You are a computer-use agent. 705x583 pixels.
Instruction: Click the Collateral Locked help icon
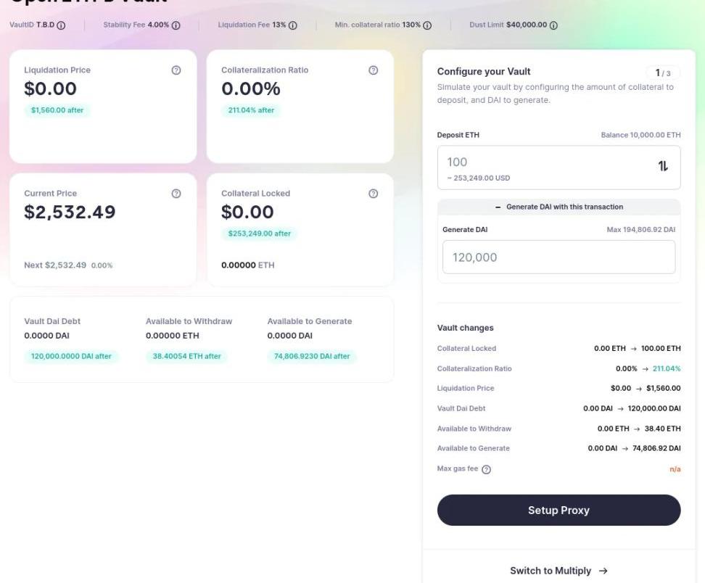[x=374, y=194]
